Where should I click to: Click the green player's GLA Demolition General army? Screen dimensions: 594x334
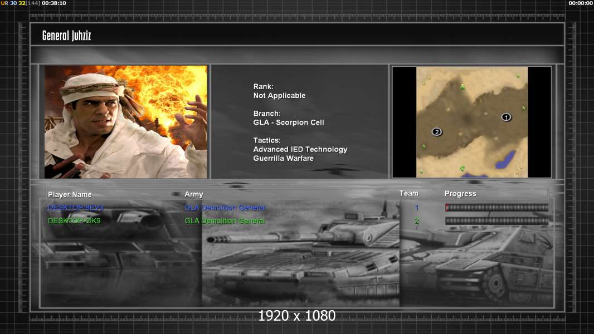pos(225,221)
